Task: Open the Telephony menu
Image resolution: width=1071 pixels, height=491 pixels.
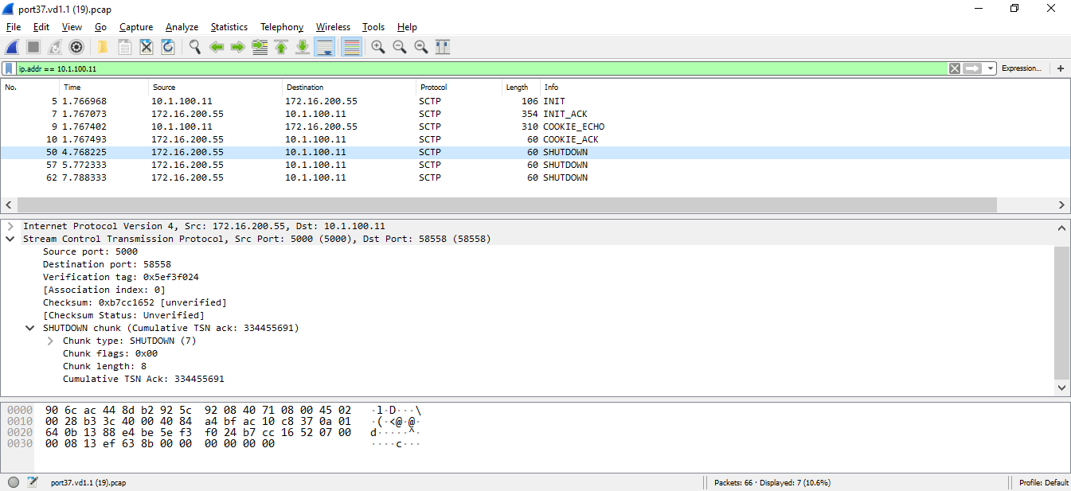Action: pos(281,26)
